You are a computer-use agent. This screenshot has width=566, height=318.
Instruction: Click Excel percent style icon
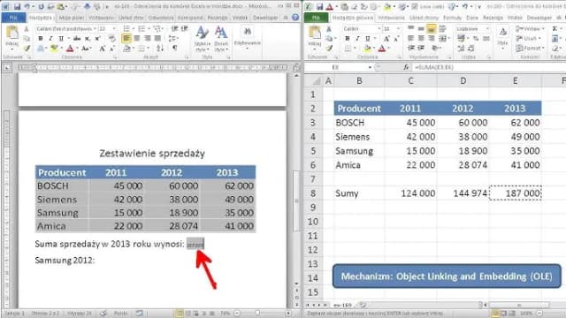tap(476, 38)
